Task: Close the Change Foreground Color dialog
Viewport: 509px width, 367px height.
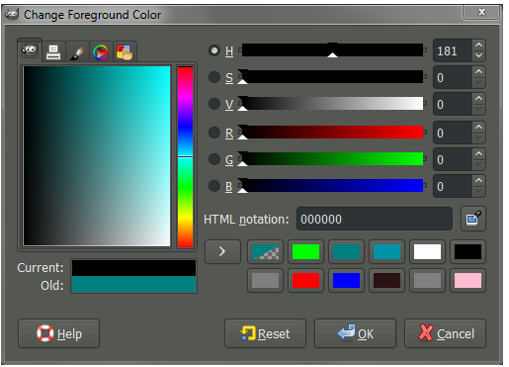Action: coord(481,12)
